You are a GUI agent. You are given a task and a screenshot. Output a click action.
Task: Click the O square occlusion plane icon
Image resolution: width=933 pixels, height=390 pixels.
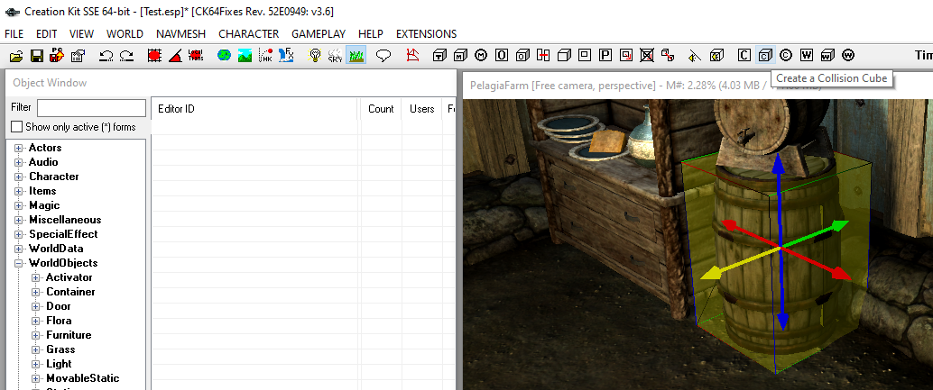point(502,56)
